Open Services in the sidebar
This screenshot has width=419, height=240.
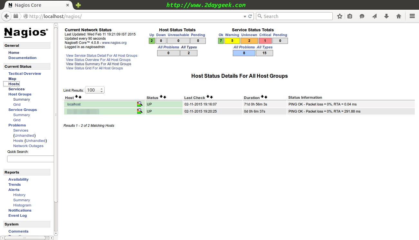click(16, 89)
